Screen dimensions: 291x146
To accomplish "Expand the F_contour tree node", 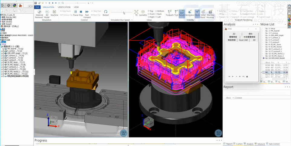I will pyautogui.click(x=2, y=51).
